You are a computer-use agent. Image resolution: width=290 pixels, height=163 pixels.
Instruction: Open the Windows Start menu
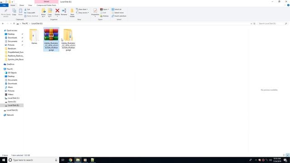pos(4,160)
